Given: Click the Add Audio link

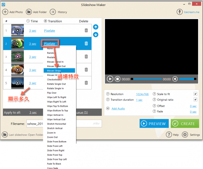Looking at the screenshot, I should tap(118, 109).
